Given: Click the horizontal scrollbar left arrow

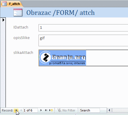Looking at the screenshot, I should [x=109, y=110].
